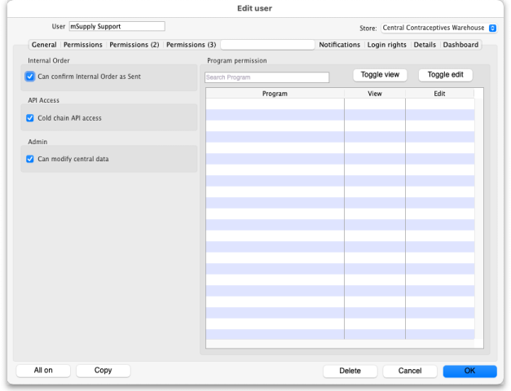Image resolution: width=511 pixels, height=391 pixels.
Task: Uncheck Can confirm Internal Order as Sent
Action: pyautogui.click(x=30, y=77)
